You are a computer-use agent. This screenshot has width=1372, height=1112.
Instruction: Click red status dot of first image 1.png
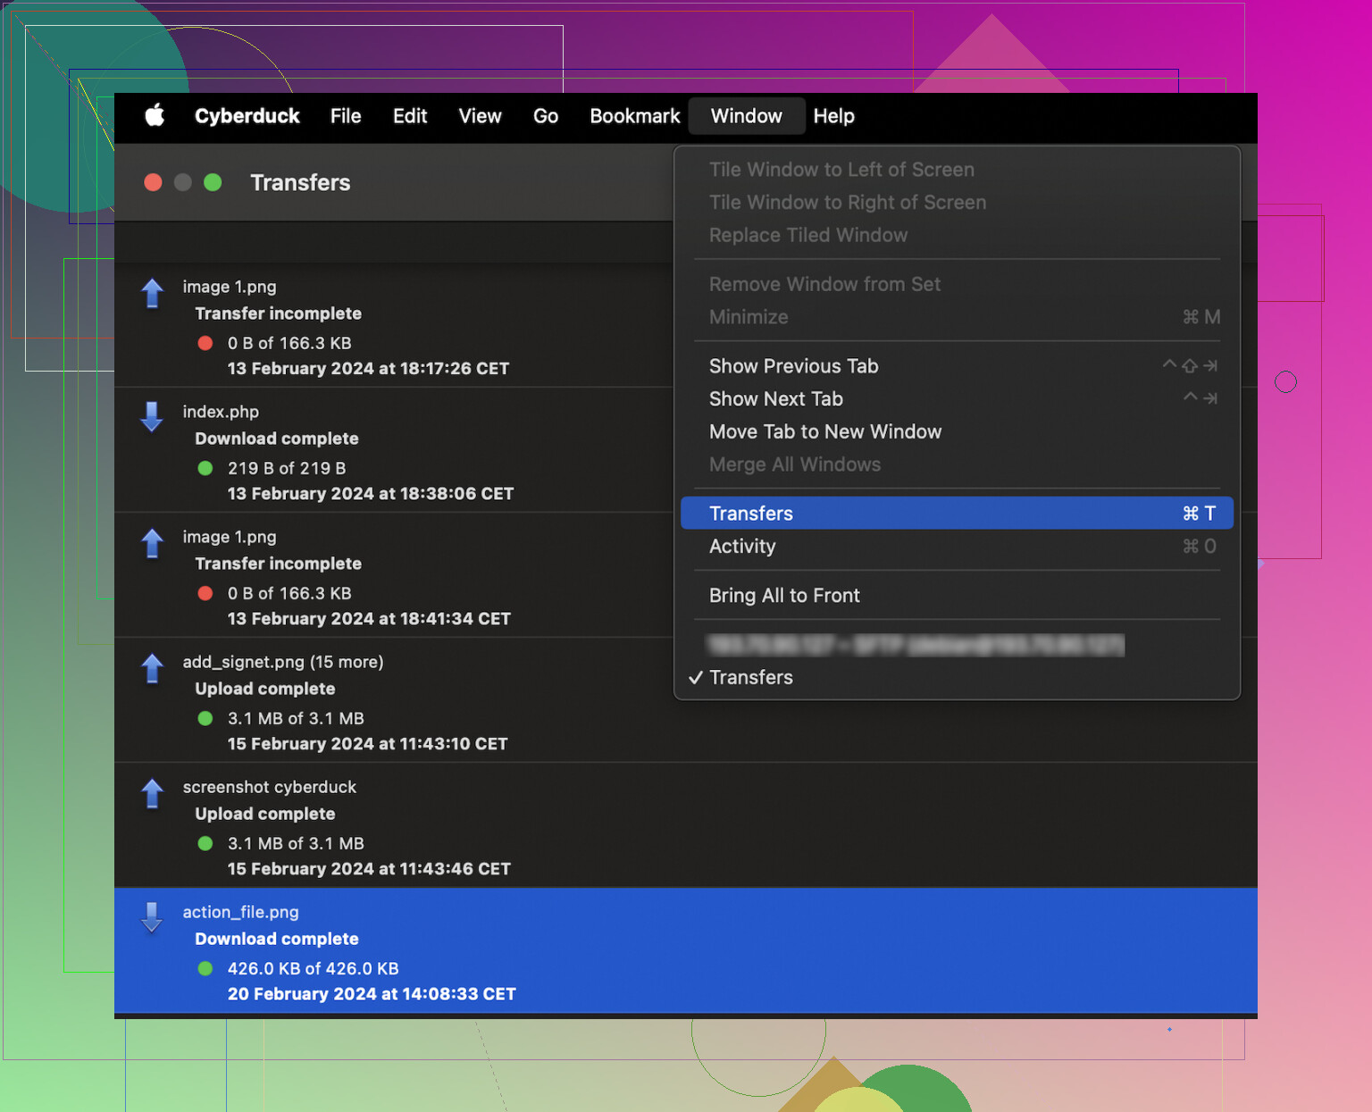coord(205,343)
